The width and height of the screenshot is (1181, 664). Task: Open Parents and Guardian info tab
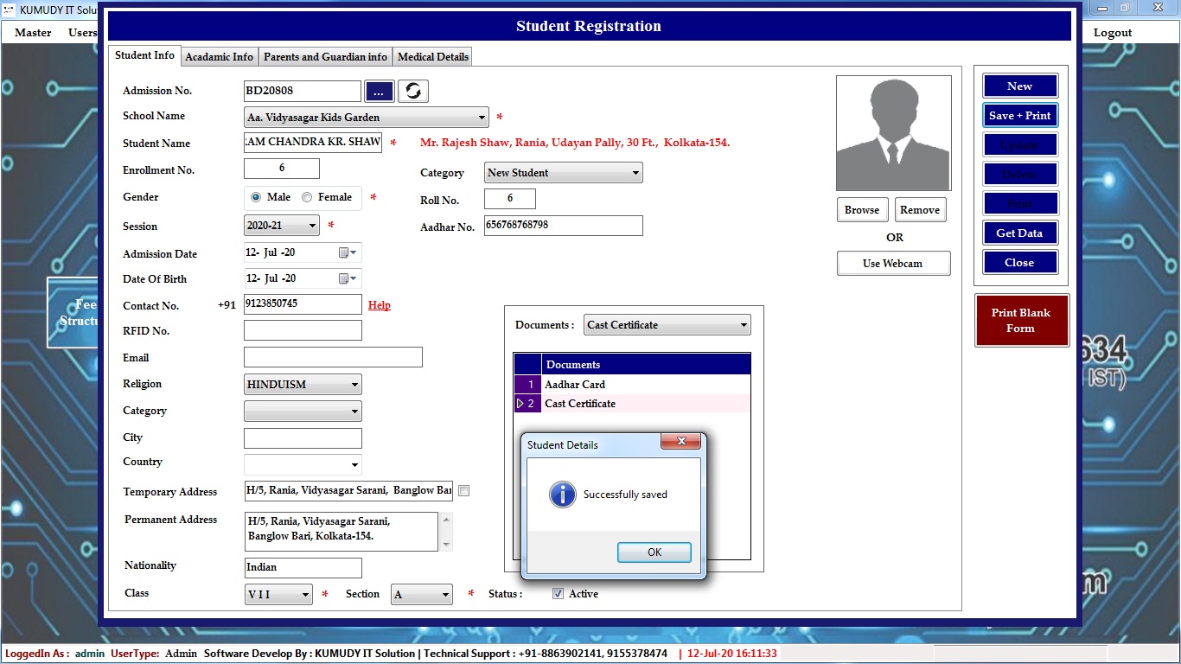pyautogui.click(x=325, y=57)
